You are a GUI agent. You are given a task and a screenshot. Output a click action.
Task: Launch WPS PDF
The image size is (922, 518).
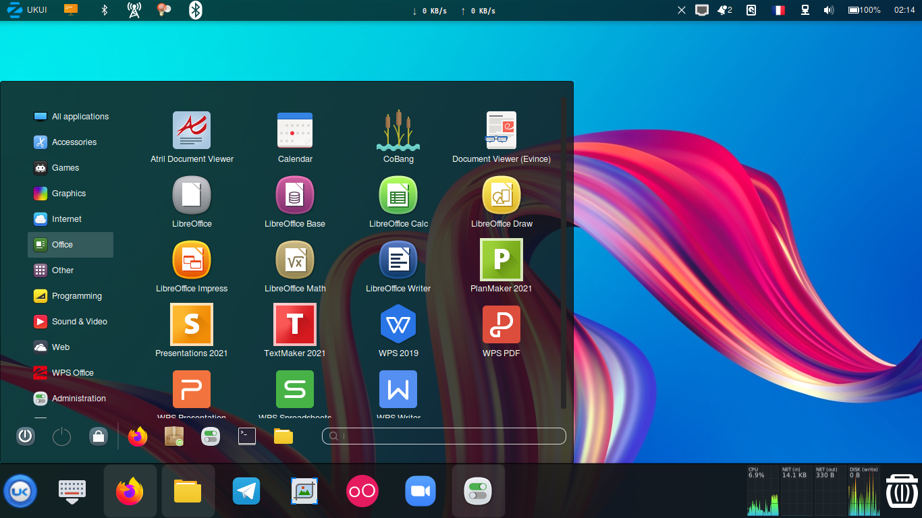[501, 330]
